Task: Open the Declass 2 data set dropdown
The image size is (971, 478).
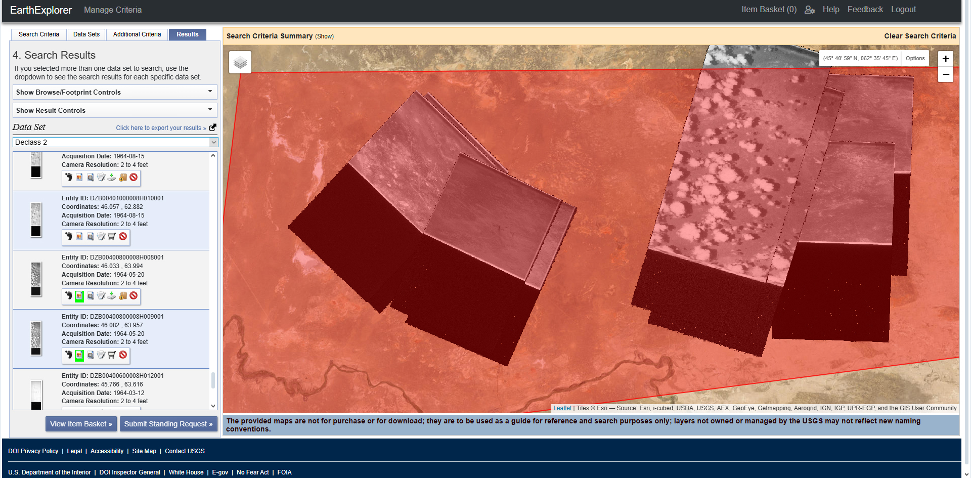Action: click(x=115, y=142)
